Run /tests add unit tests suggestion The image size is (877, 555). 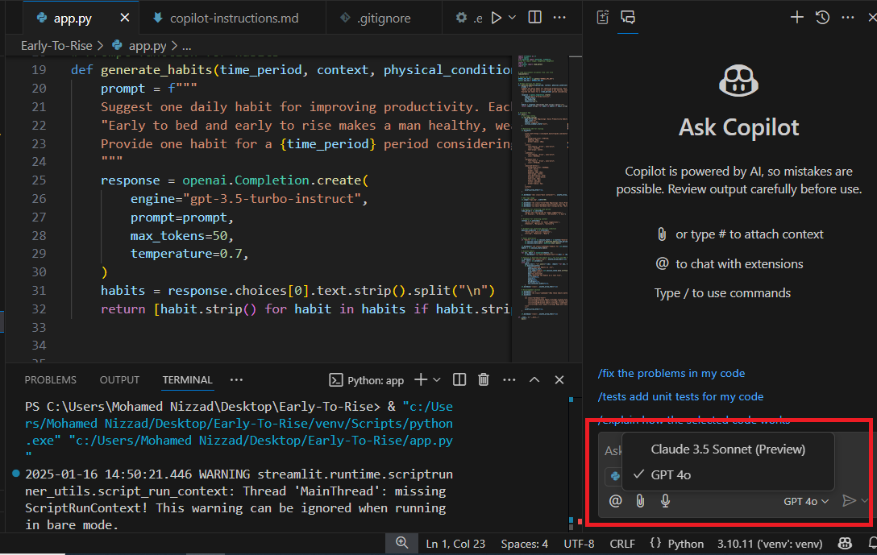point(680,397)
